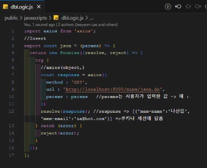Click the 'GET' string value

(x=78, y=82)
